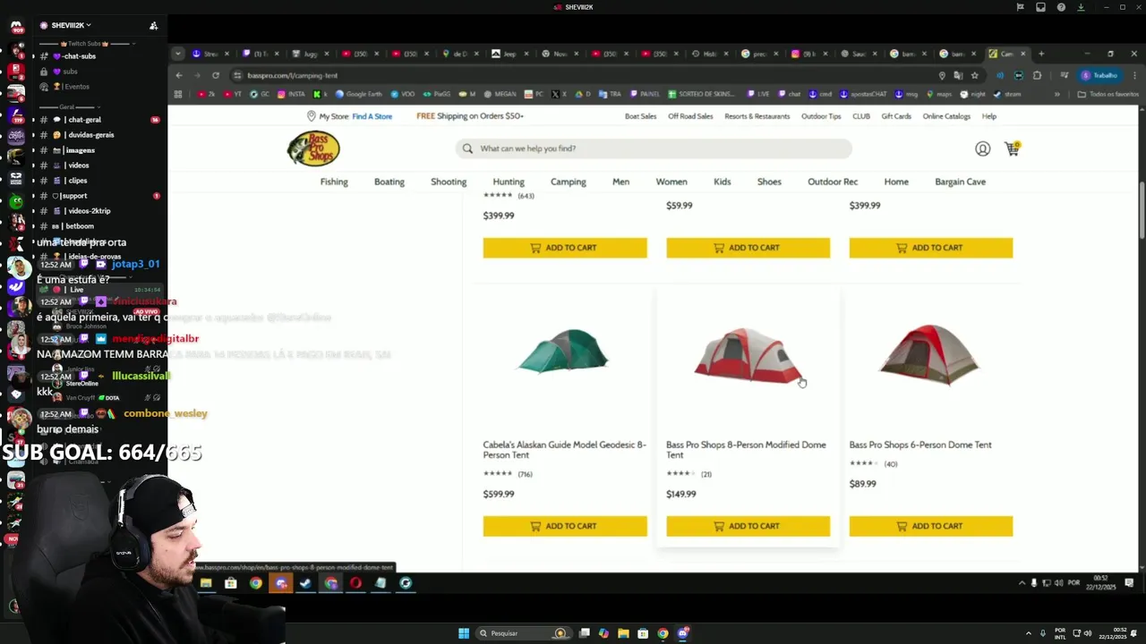Open the Trabalho profile menu

click(1099, 75)
